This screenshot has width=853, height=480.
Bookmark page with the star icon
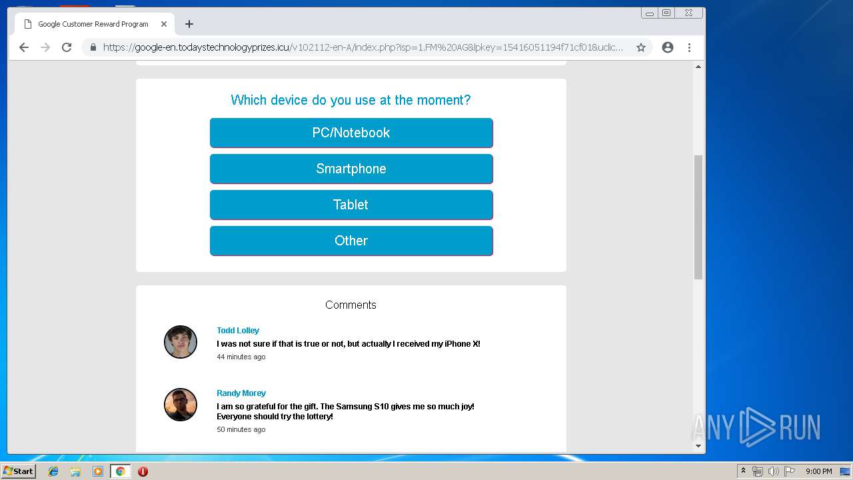tap(641, 47)
